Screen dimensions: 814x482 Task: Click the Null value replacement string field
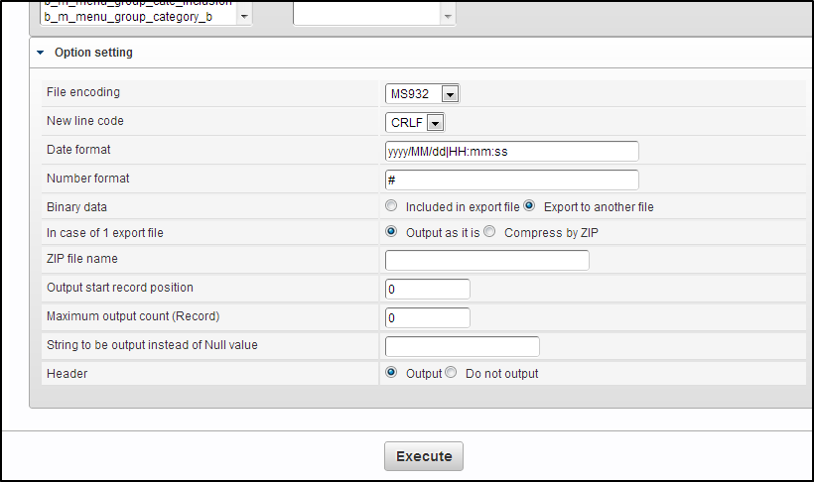click(x=462, y=346)
